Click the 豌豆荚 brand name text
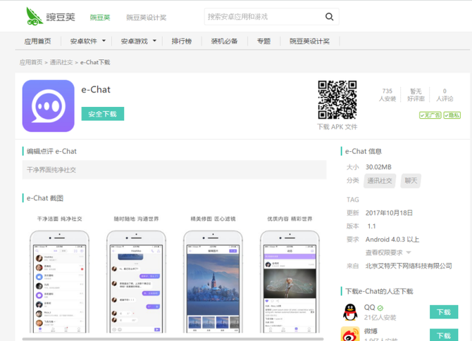This screenshot has height=341, width=472. pos(60,17)
